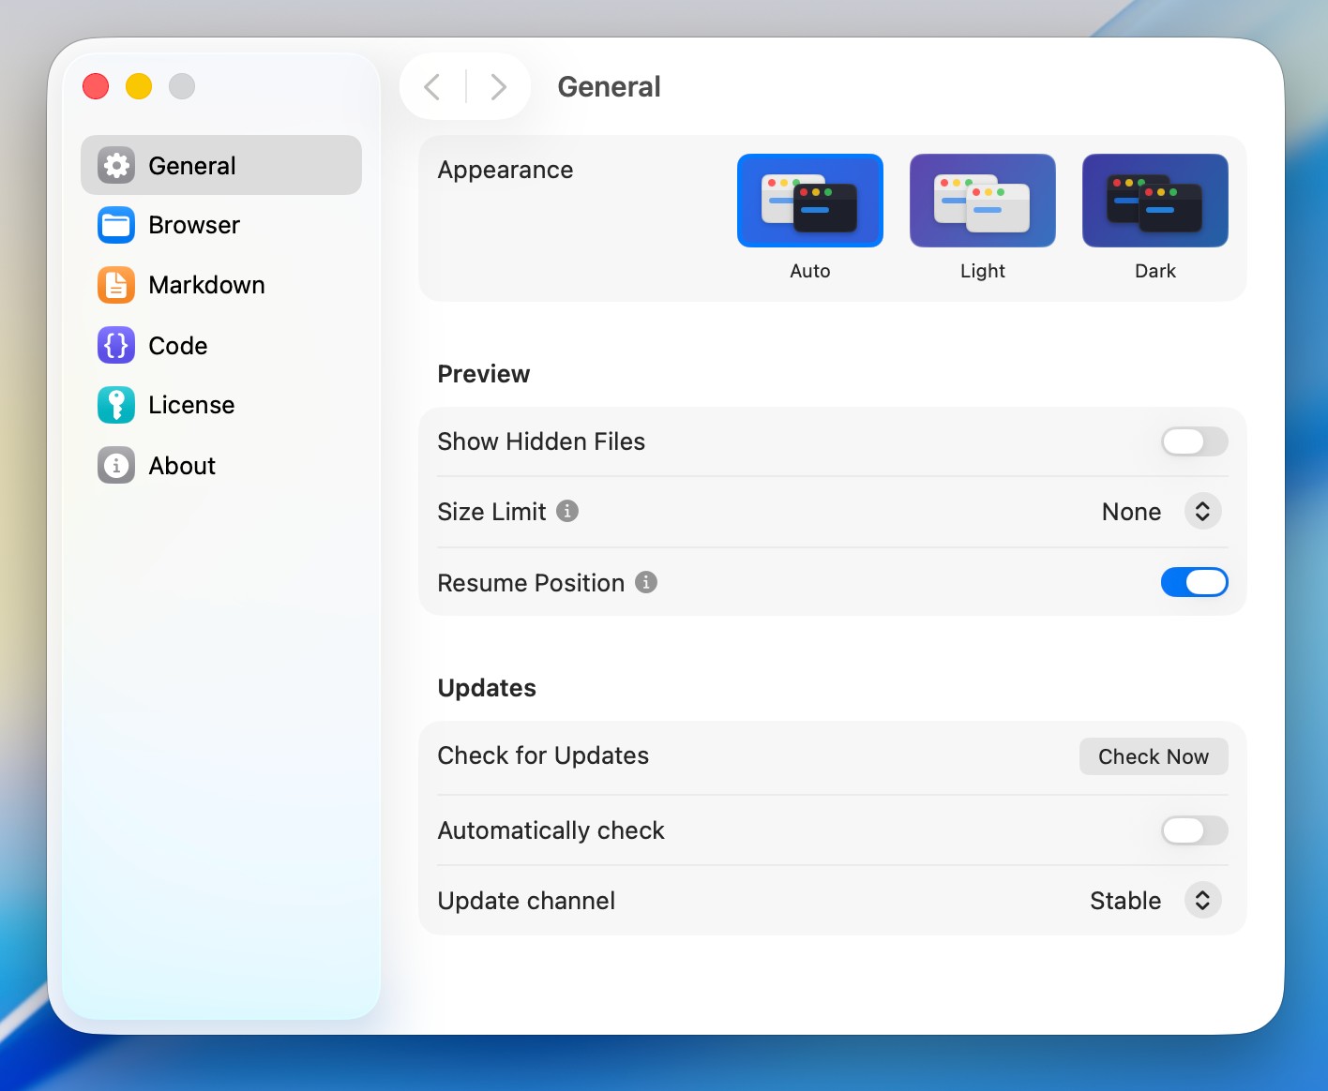Disable the Resume Position toggle
Screen dimensions: 1328x1091
click(1194, 582)
